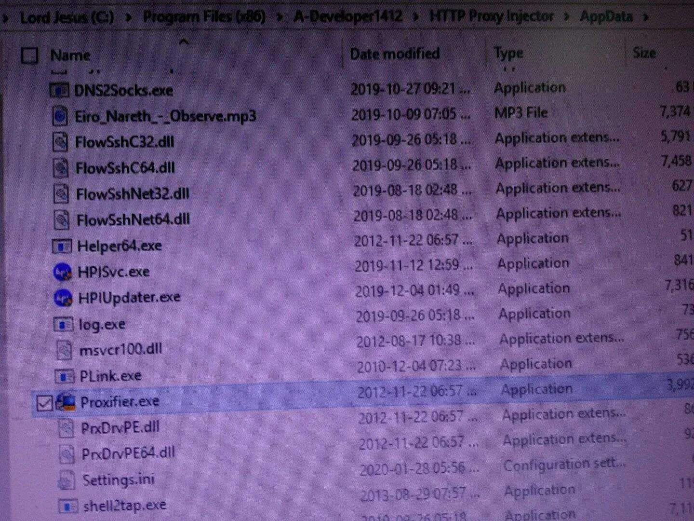Select file name HPISvc.exe
694x521 pixels.
click(x=114, y=272)
